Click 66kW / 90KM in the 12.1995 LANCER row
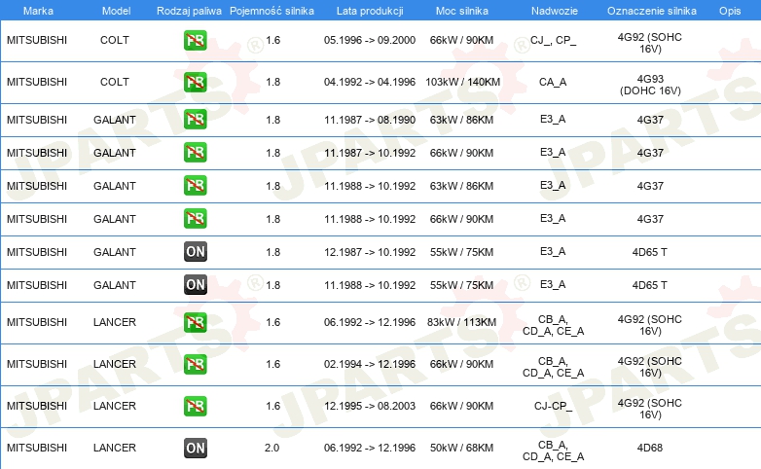 click(x=461, y=406)
